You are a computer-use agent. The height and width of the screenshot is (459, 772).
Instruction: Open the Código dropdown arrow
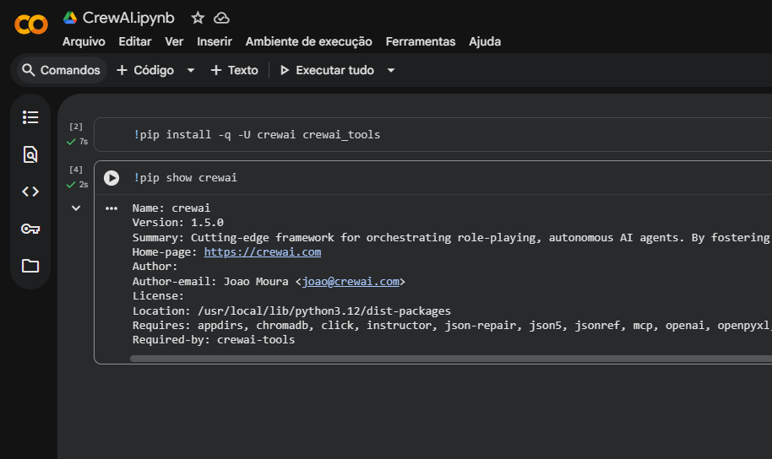pos(191,70)
